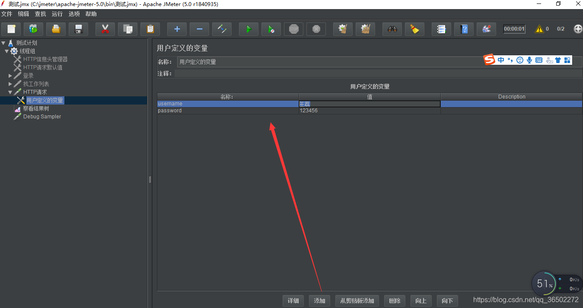This screenshot has width=583, height=308.
Task: Expand the 找工作列表 tree node
Action: pos(10,84)
